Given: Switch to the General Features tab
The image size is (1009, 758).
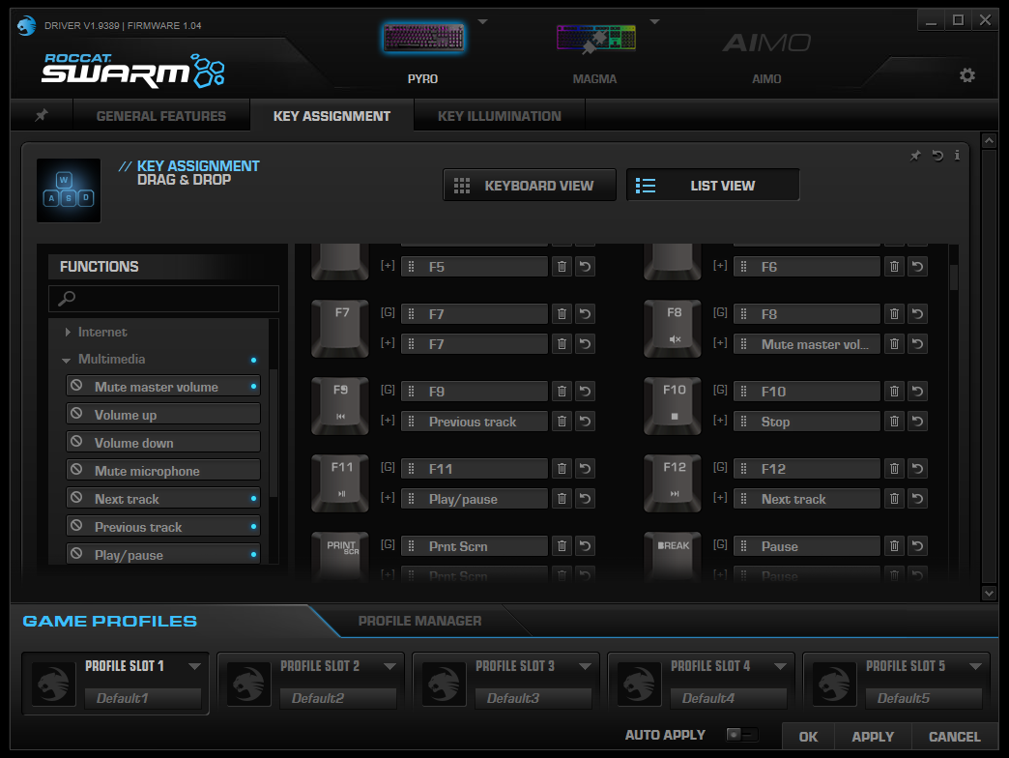Looking at the screenshot, I should [x=160, y=116].
